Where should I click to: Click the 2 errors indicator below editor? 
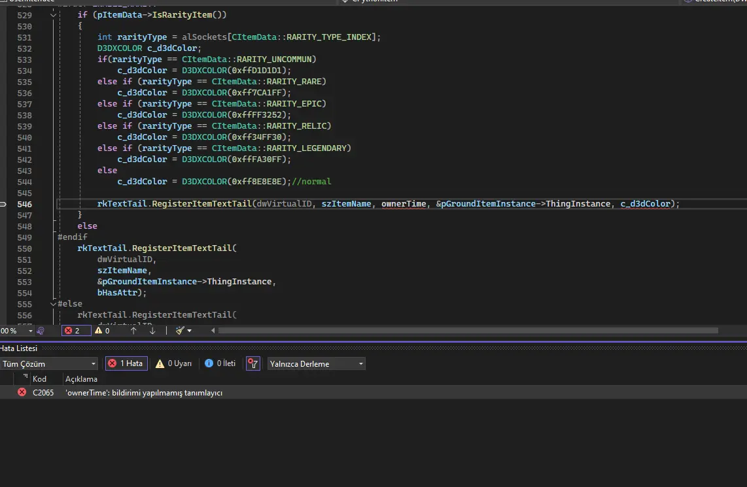click(x=76, y=331)
